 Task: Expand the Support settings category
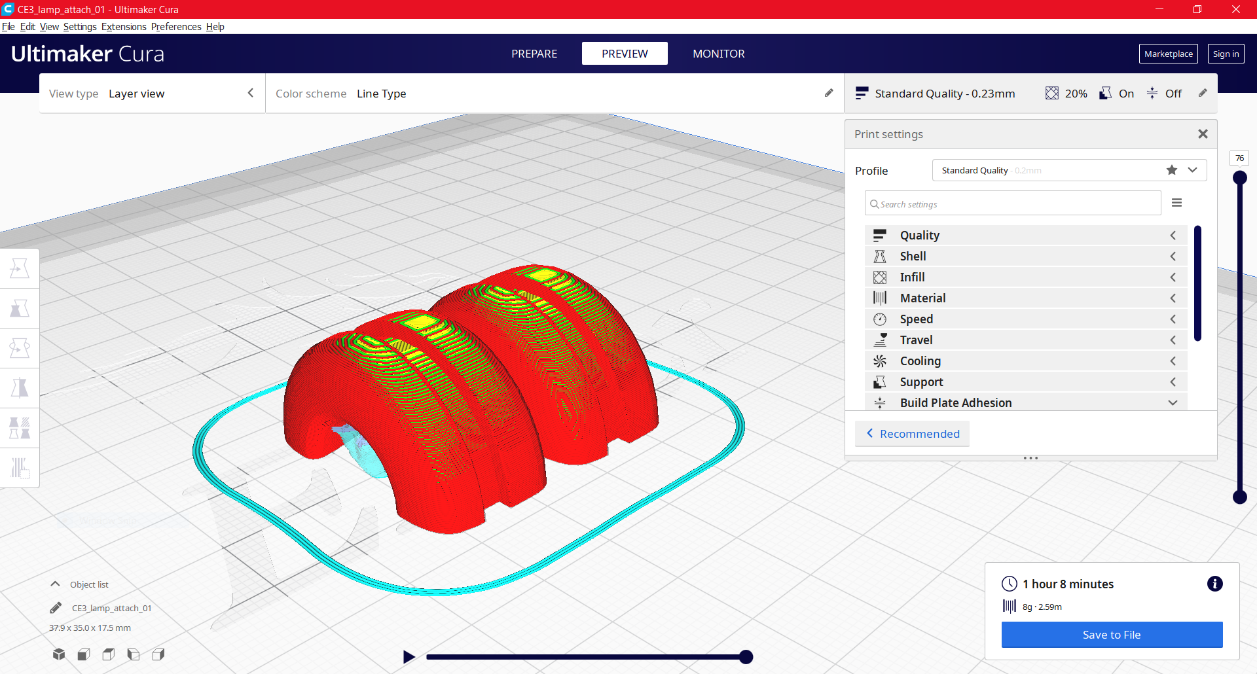coord(1026,381)
